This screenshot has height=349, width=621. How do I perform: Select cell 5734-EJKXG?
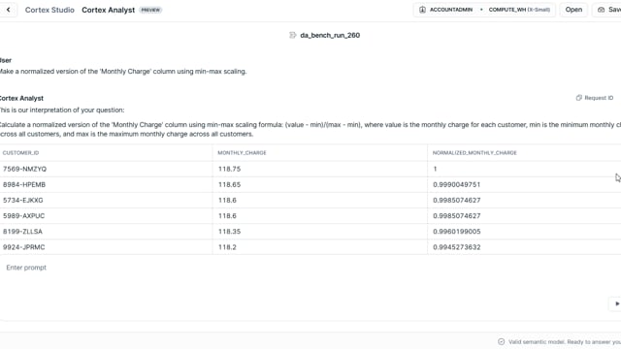click(x=23, y=201)
